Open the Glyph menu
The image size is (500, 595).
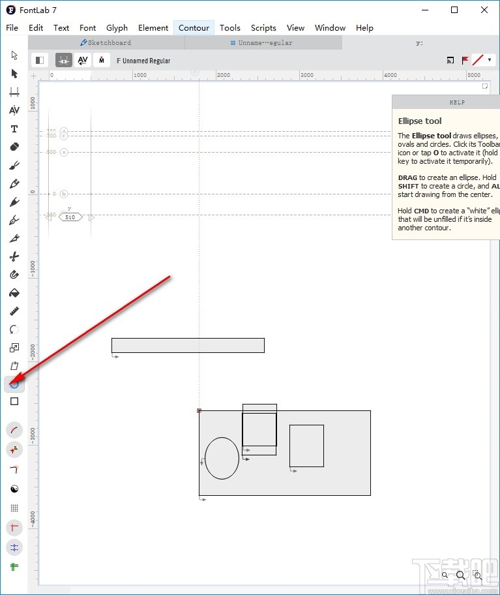[x=117, y=27]
